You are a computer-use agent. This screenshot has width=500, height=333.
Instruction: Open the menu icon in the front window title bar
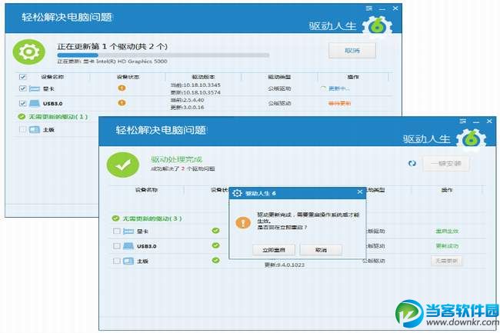(463, 121)
